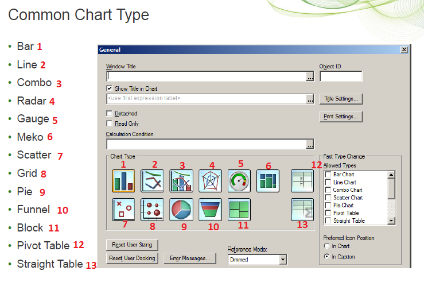This screenshot has width=424, height=282.
Task: Check Bar Chart in Allowed Types
Action: point(328,174)
